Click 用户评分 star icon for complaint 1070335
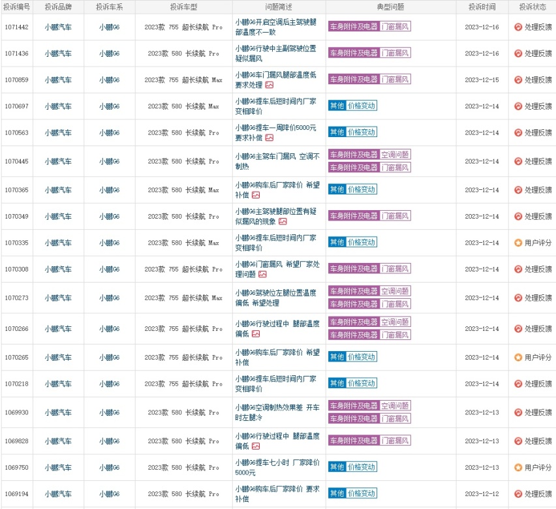 518,243
